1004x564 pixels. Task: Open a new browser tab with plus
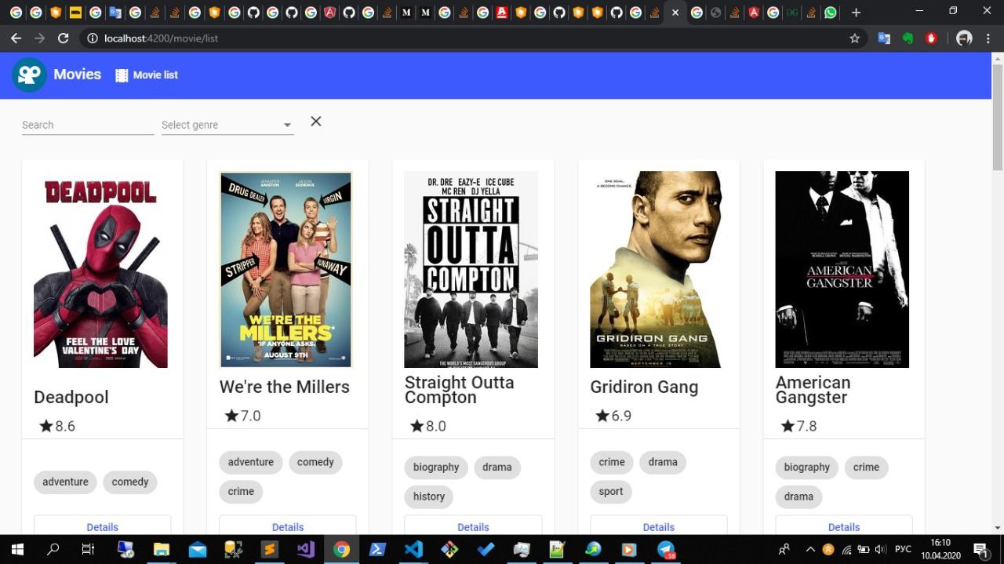pos(856,13)
